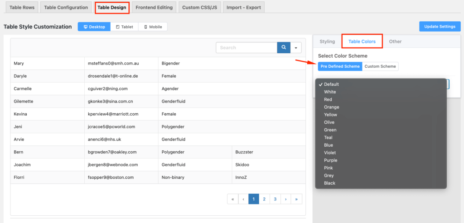Go to previous page with left arrow
Viewport: 464px width, 223px height.
[x=243, y=199]
